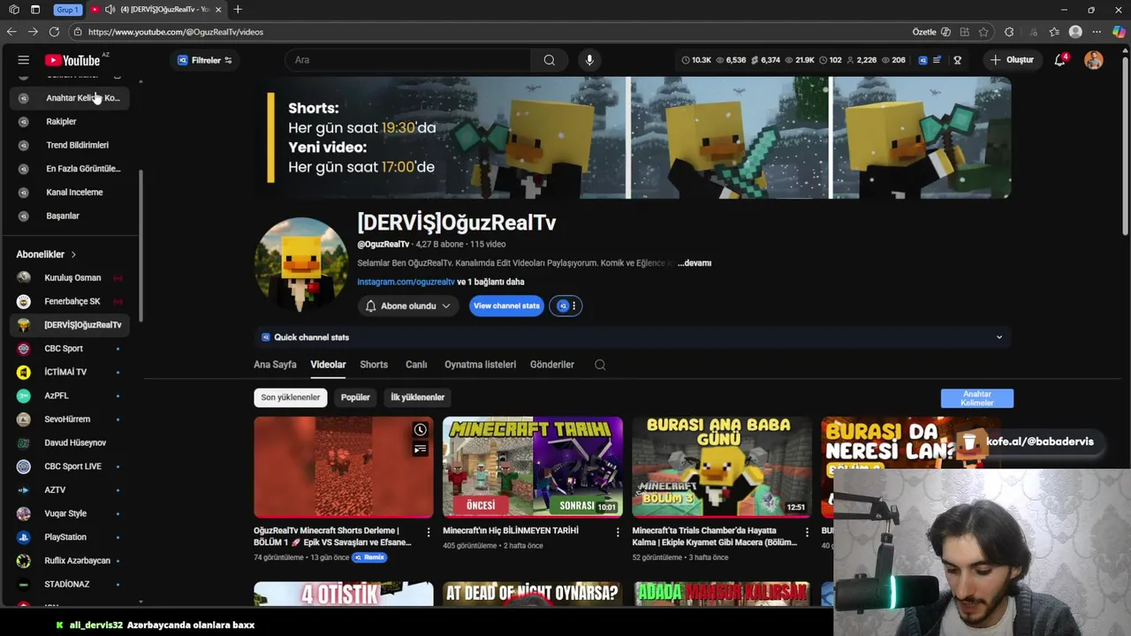The image size is (1131, 636).
Task: Expand the Abonelikler section arrow
Action: click(73, 254)
